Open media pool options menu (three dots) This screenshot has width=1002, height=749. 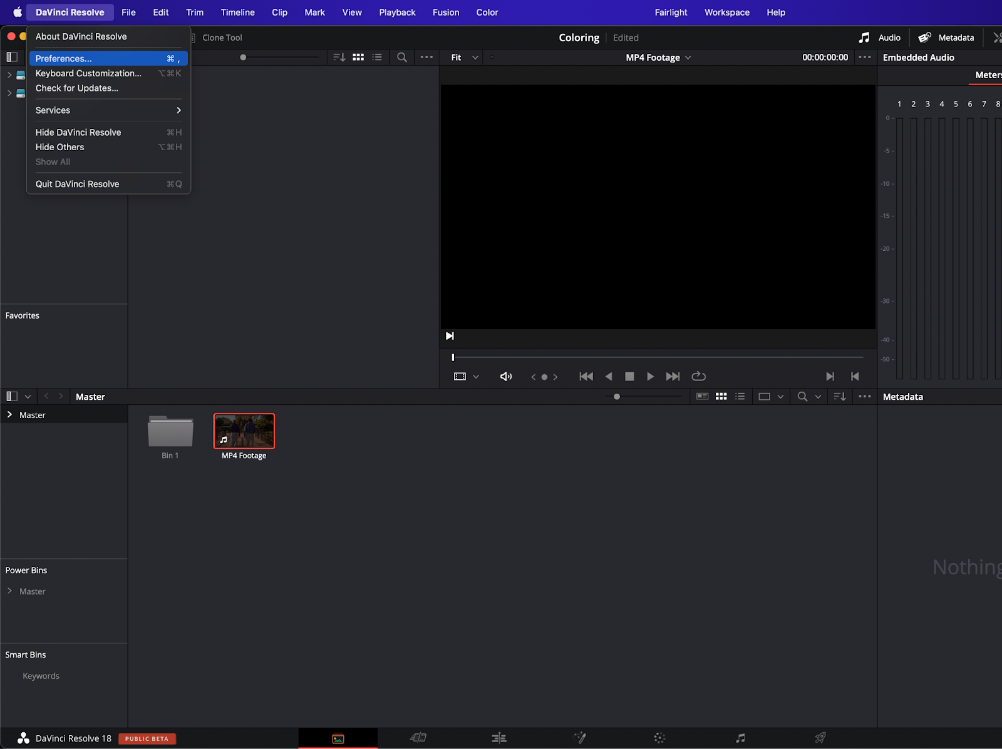[x=865, y=397]
